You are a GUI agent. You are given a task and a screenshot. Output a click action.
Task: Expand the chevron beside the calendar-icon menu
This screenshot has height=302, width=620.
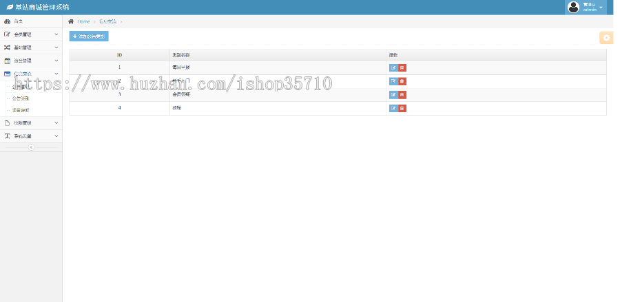tap(56, 61)
